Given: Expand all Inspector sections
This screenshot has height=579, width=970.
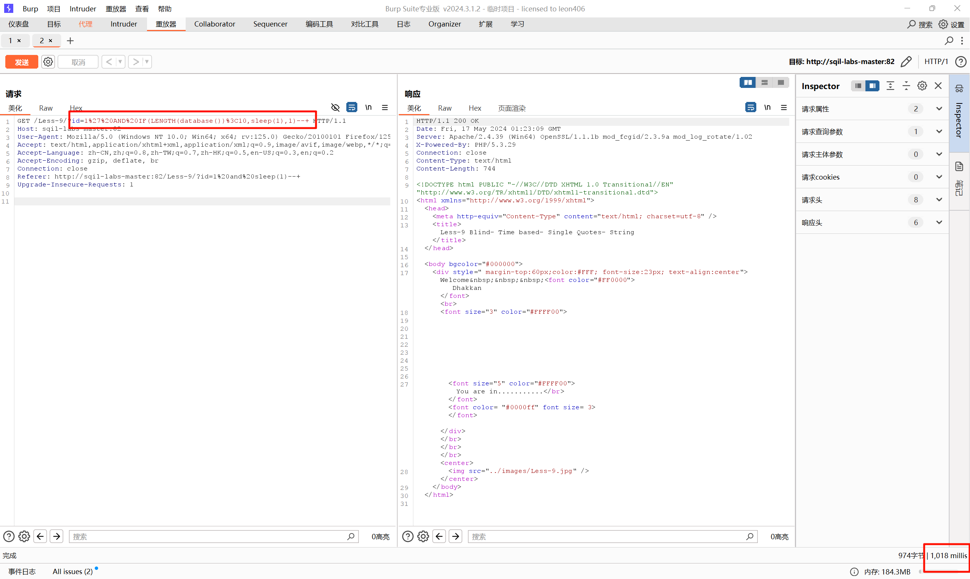Looking at the screenshot, I should pos(890,86).
